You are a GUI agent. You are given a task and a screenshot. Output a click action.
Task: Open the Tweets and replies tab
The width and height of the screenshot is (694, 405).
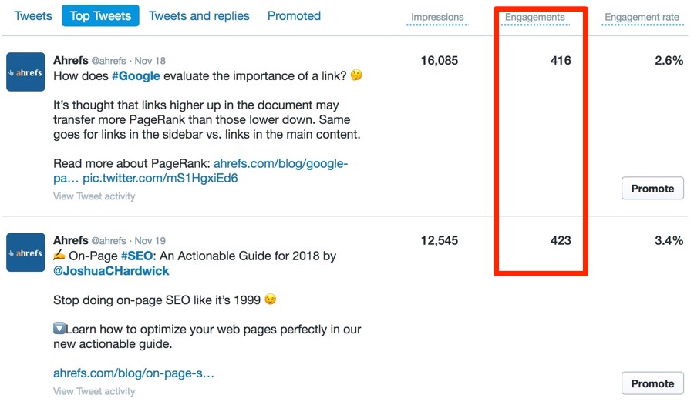199,16
